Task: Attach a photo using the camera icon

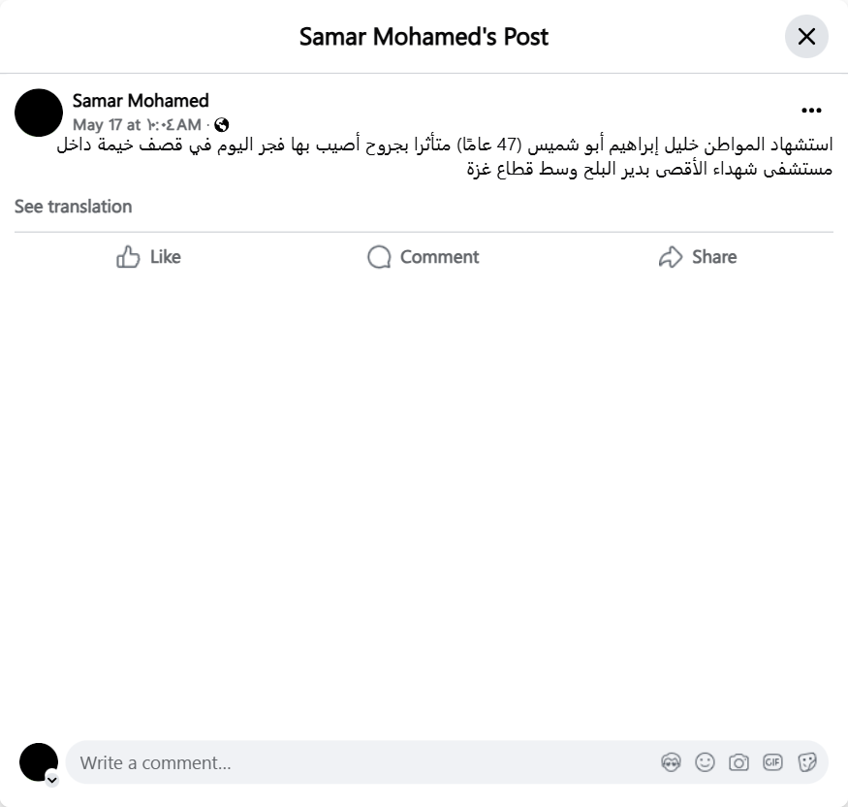Action: [x=738, y=762]
